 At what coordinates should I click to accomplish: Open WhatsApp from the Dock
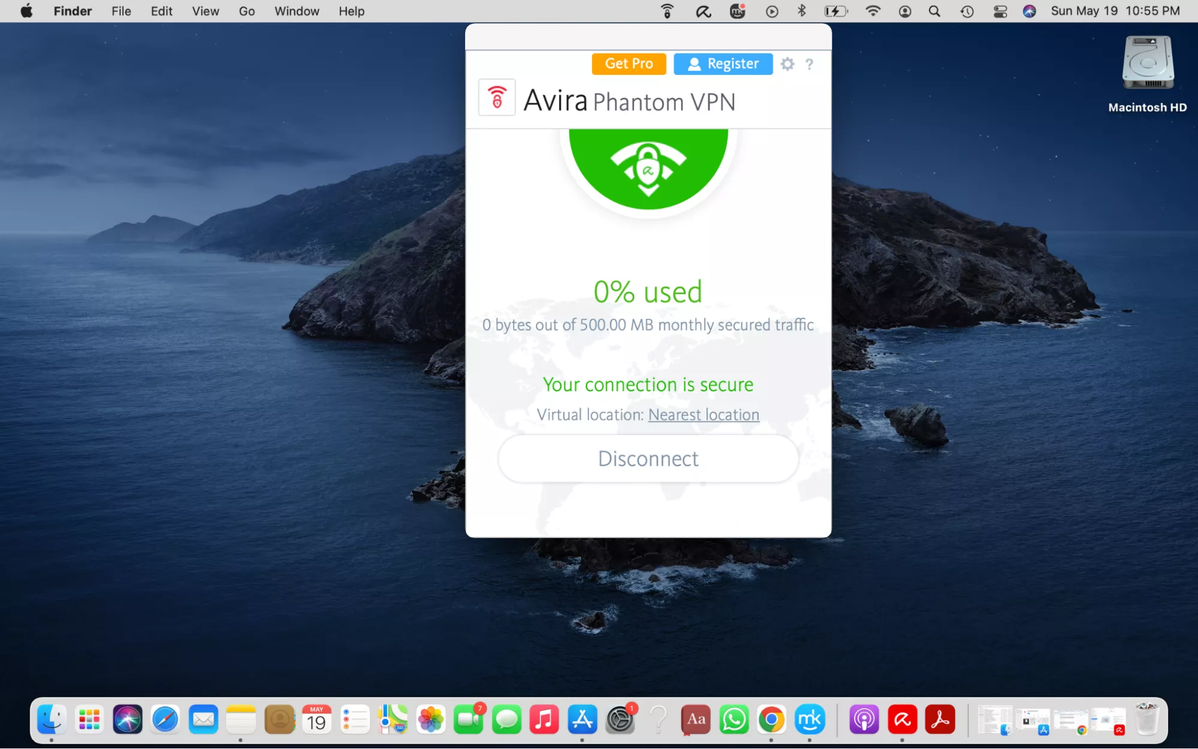[x=734, y=720]
